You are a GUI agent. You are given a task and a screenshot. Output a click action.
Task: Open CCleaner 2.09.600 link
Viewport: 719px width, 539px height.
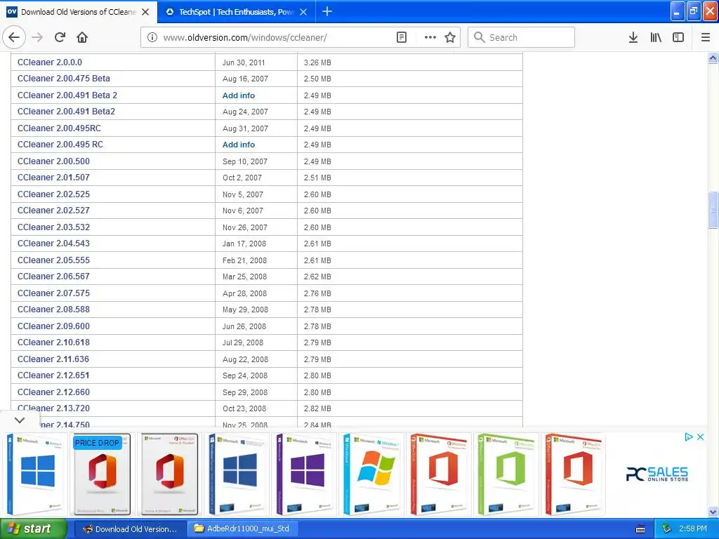pos(53,326)
